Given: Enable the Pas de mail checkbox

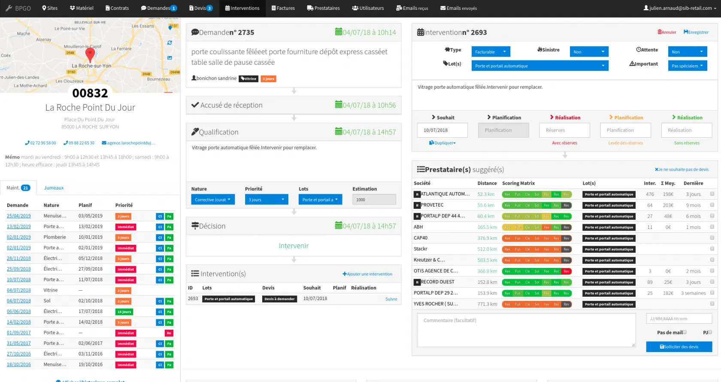Looking at the screenshot, I should pyautogui.click(x=685, y=332).
